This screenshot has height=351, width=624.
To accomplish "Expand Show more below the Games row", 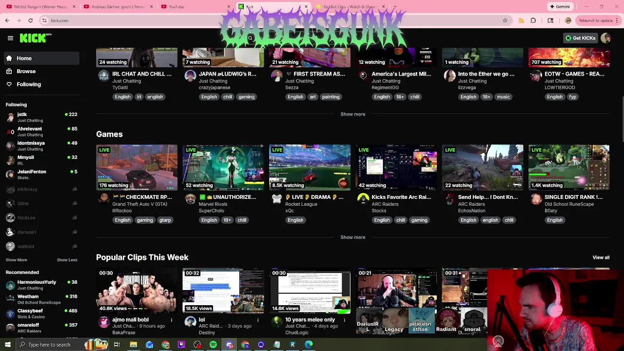I will (352, 237).
